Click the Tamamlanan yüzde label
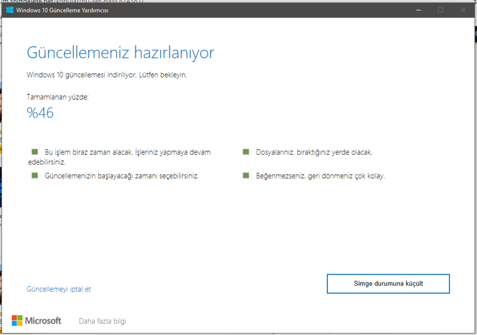Image resolution: width=477 pixels, height=335 pixels. click(x=57, y=97)
